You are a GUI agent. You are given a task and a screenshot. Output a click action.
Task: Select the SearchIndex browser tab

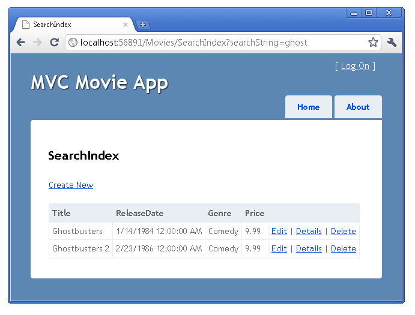click(74, 25)
